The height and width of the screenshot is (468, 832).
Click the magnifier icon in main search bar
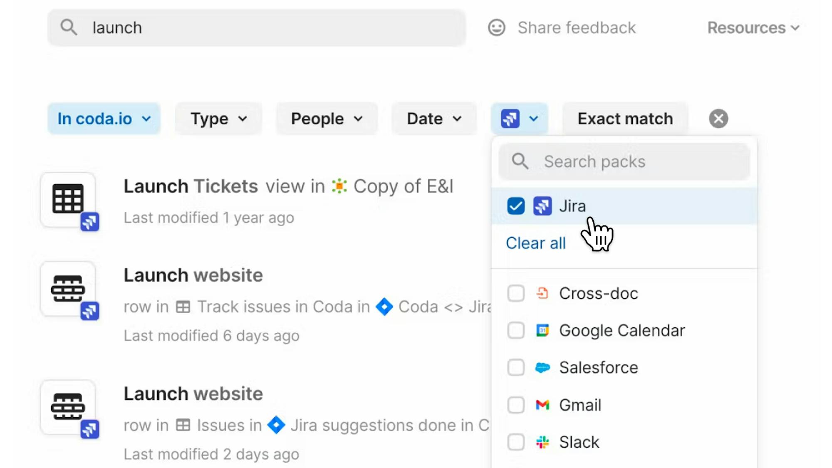tap(69, 27)
